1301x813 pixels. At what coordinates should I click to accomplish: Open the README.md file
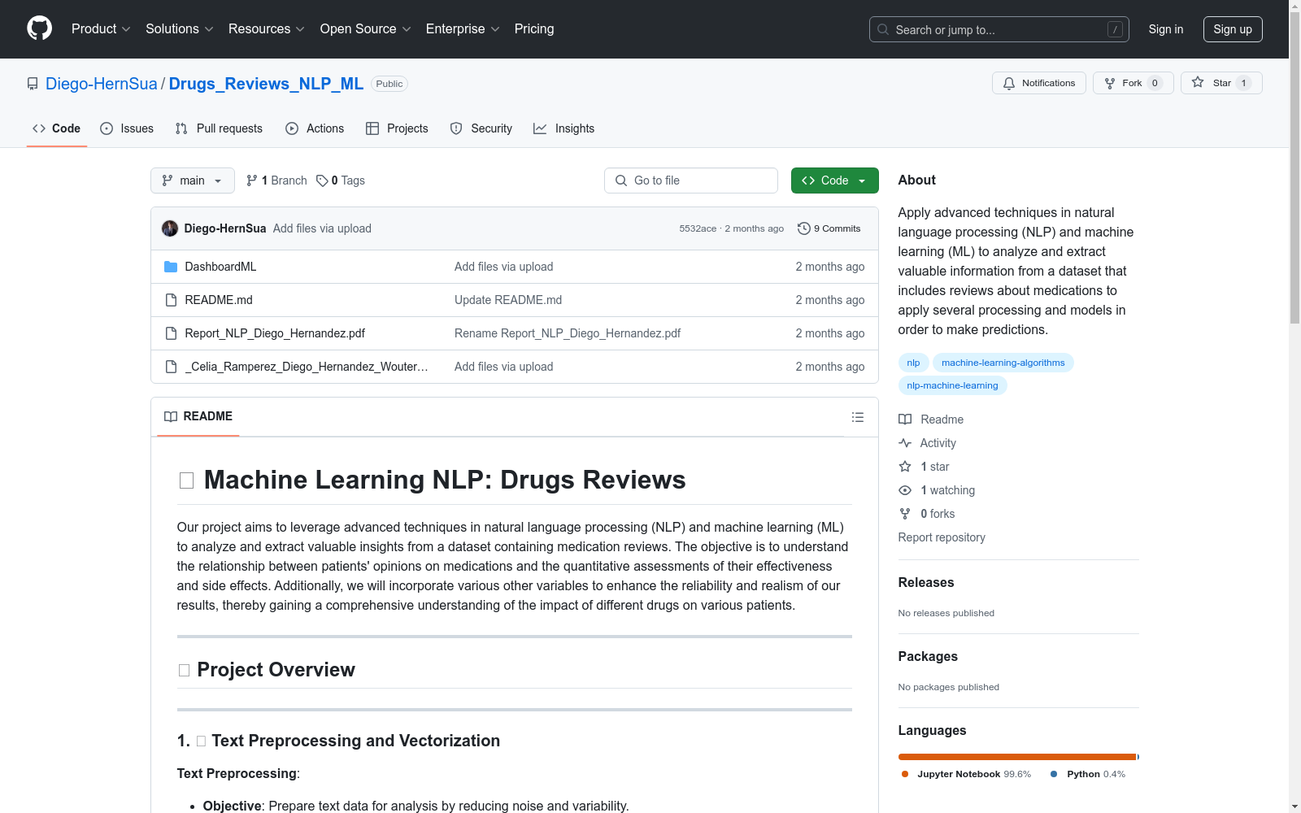coord(219,300)
